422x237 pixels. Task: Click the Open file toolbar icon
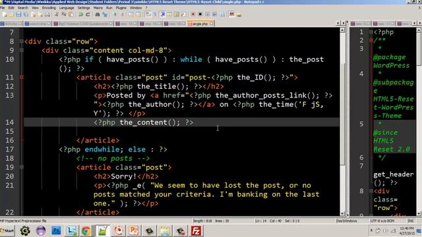[11, 14]
